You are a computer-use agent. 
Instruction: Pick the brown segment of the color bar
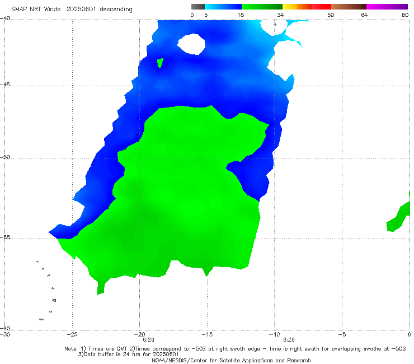(x=349, y=7)
